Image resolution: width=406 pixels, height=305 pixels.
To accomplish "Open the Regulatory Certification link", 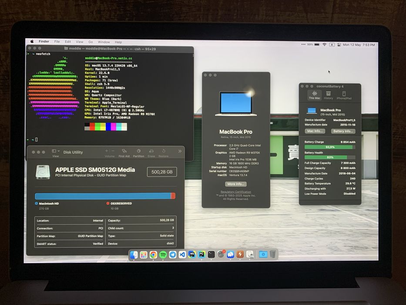I will (x=235, y=192).
